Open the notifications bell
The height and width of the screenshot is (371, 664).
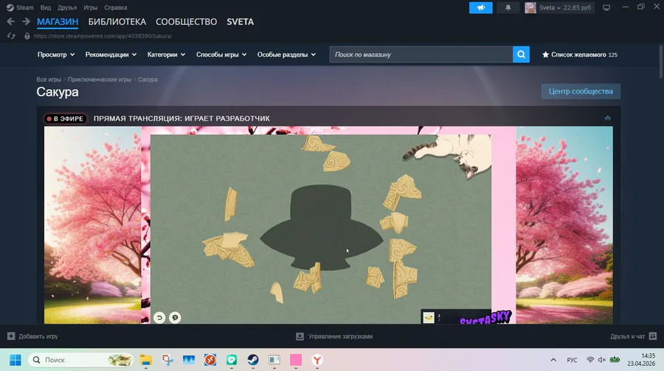coord(508,7)
